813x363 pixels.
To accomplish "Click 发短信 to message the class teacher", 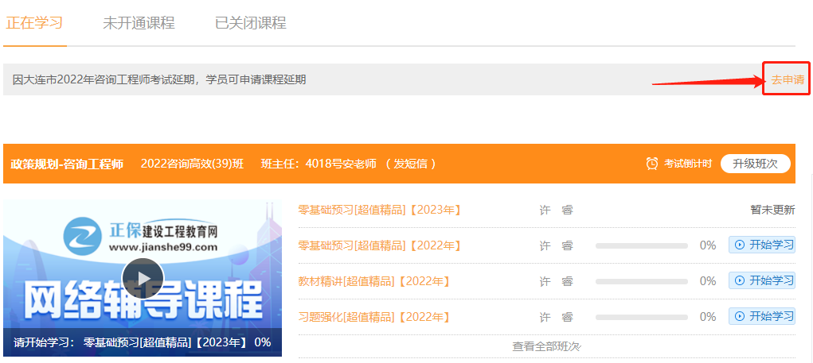I will coord(410,164).
